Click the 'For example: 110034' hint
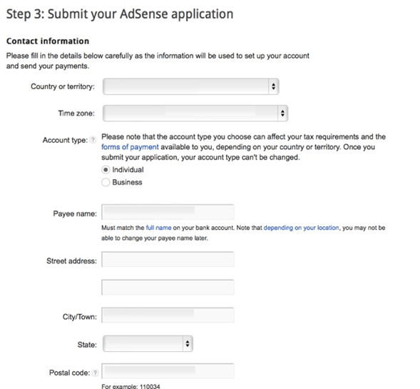The image size is (420, 389). click(x=130, y=386)
